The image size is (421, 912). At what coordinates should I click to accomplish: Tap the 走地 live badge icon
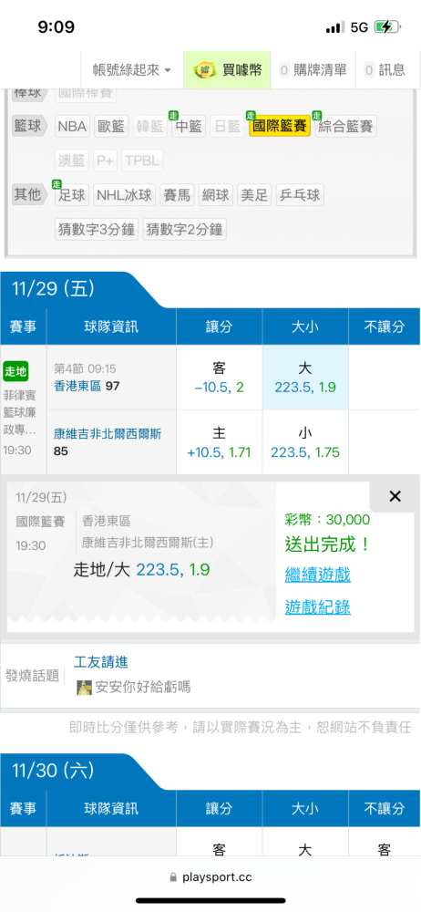click(15, 372)
